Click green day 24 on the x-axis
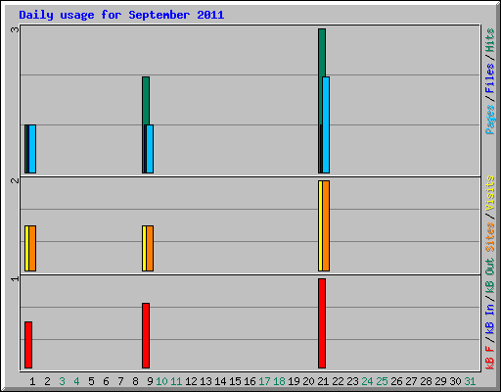The image size is (501, 392). [367, 381]
